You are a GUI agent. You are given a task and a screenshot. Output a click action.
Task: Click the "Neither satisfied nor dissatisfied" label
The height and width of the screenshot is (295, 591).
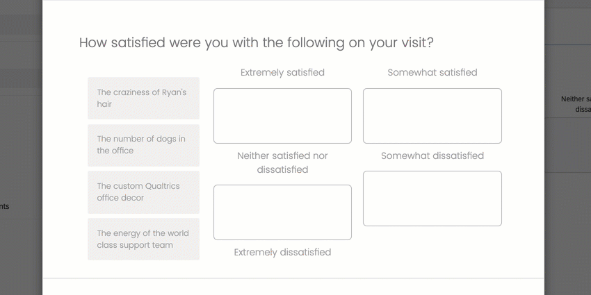(282, 162)
